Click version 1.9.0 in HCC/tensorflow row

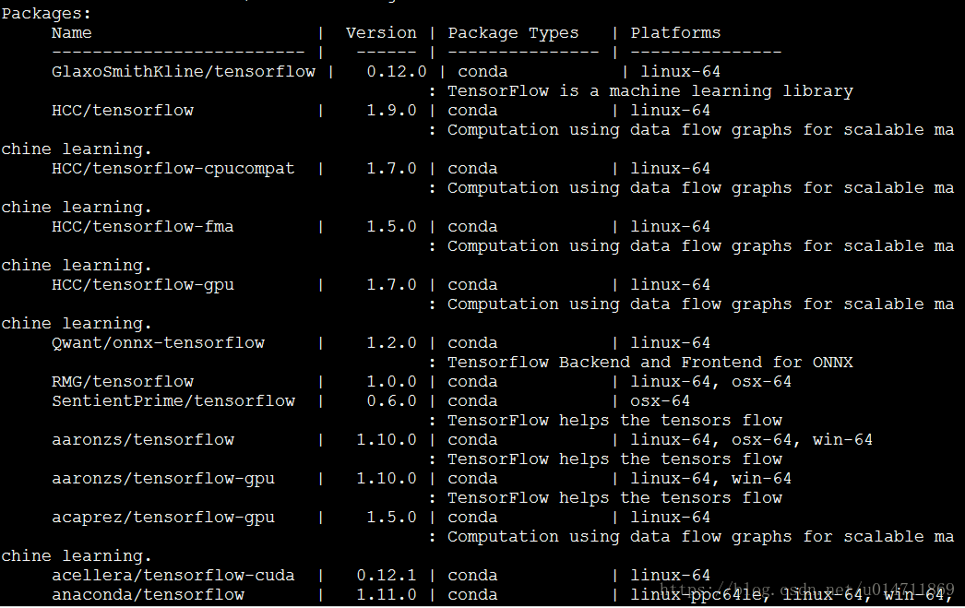click(x=391, y=110)
